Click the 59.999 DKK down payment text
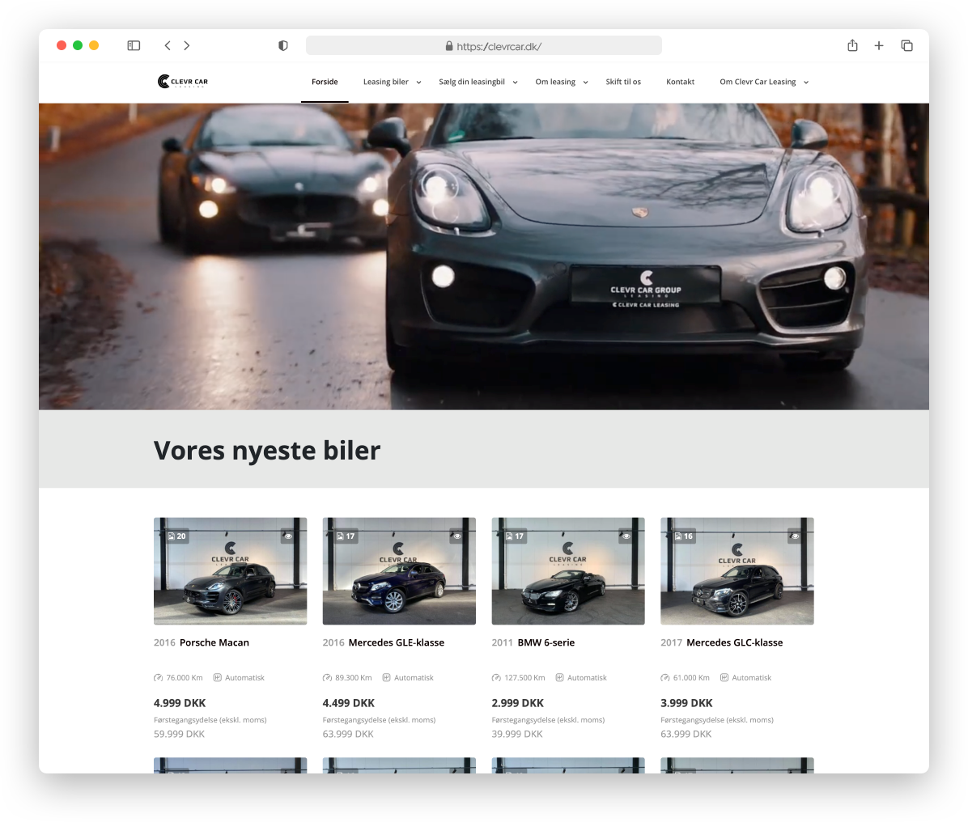Screen dimensions: 968x822 [x=179, y=734]
